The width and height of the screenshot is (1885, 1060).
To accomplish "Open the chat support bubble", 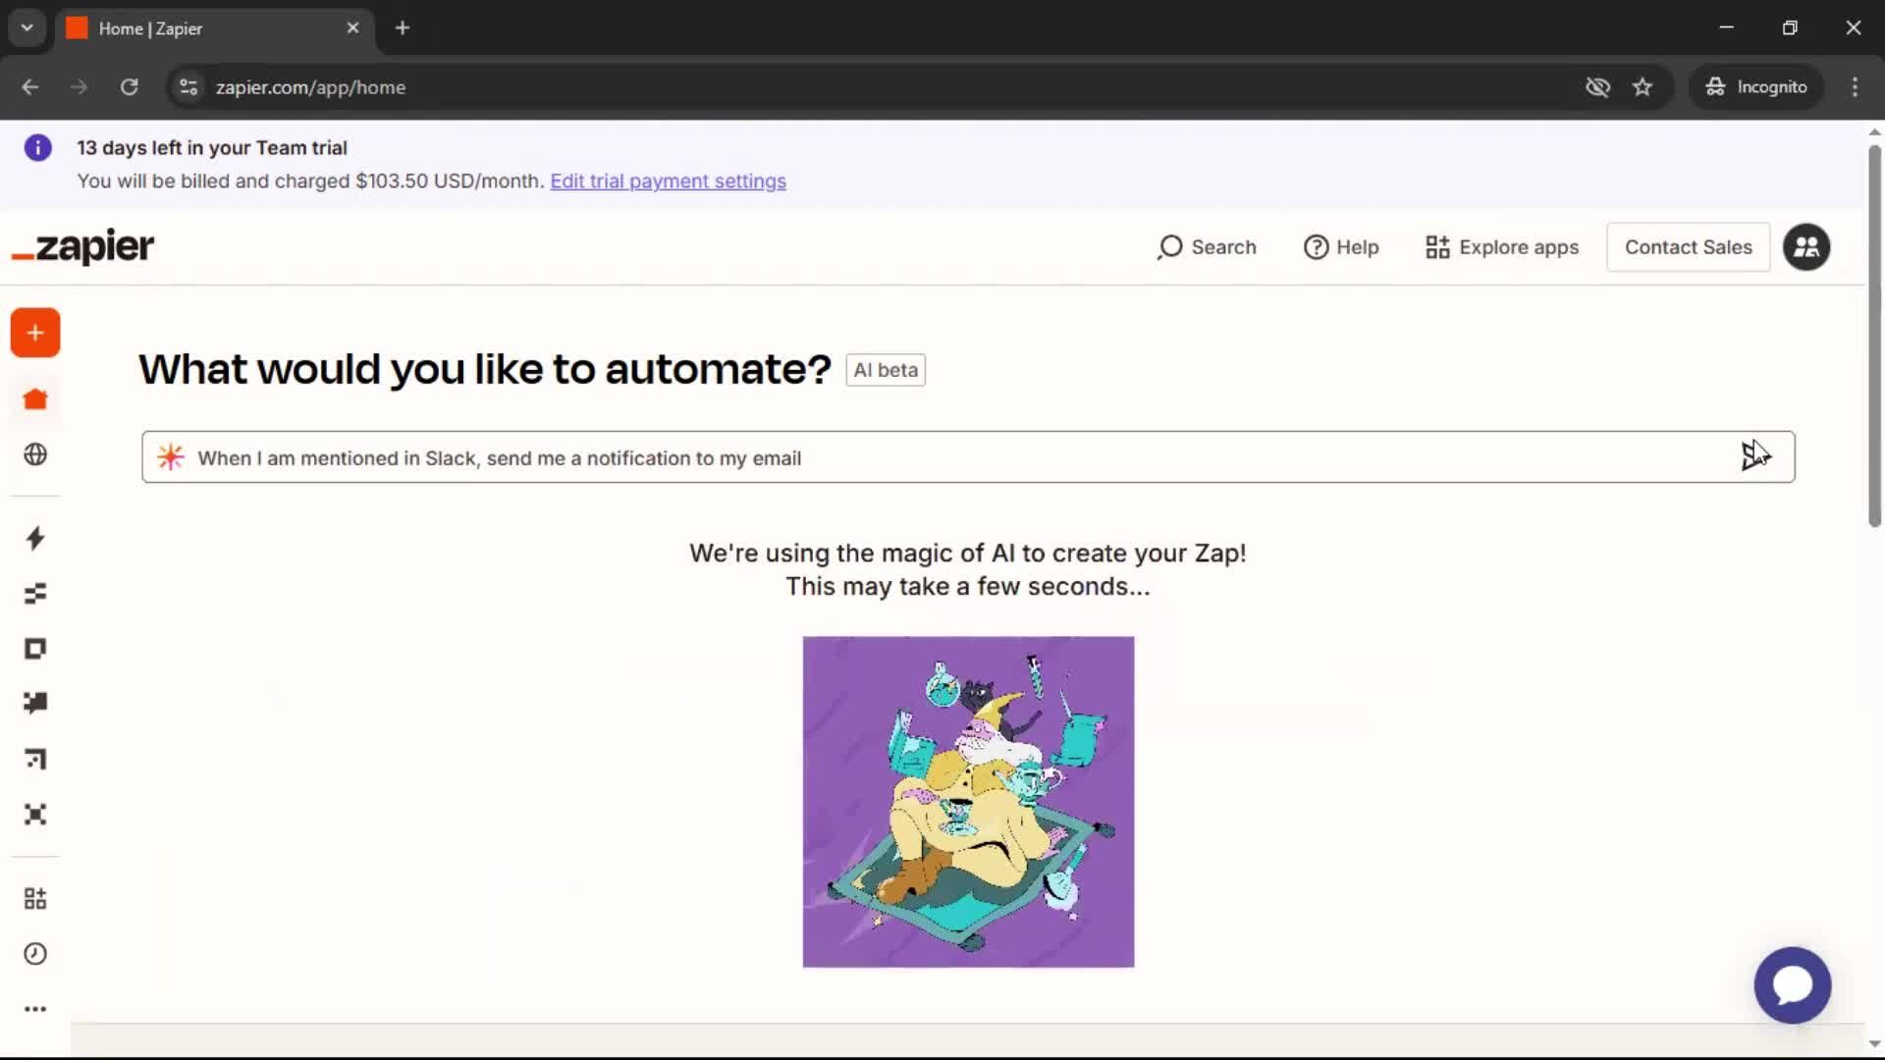I will (1793, 985).
